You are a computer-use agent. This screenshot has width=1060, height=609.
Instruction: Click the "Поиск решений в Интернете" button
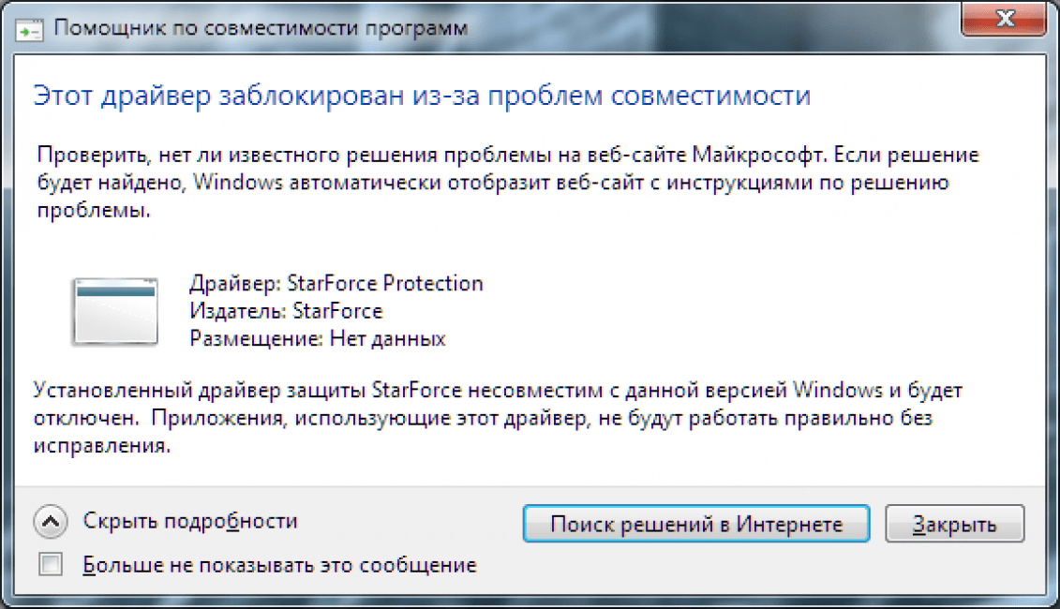[x=696, y=524]
